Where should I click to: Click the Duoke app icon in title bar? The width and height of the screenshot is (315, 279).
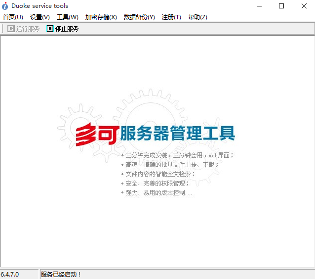tap(5, 6)
